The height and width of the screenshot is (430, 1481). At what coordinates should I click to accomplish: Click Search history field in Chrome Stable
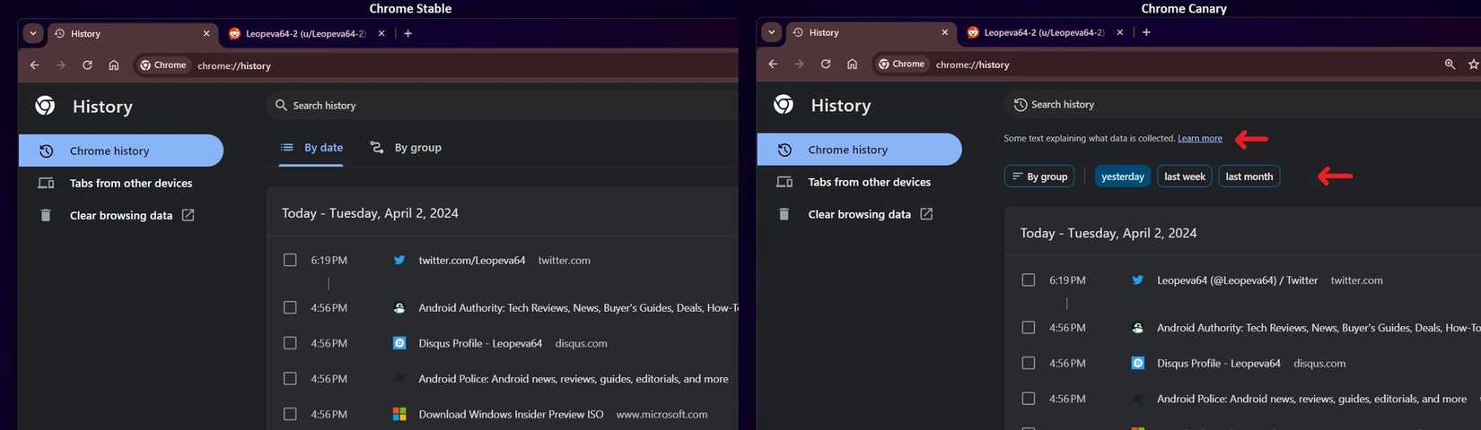point(503,106)
